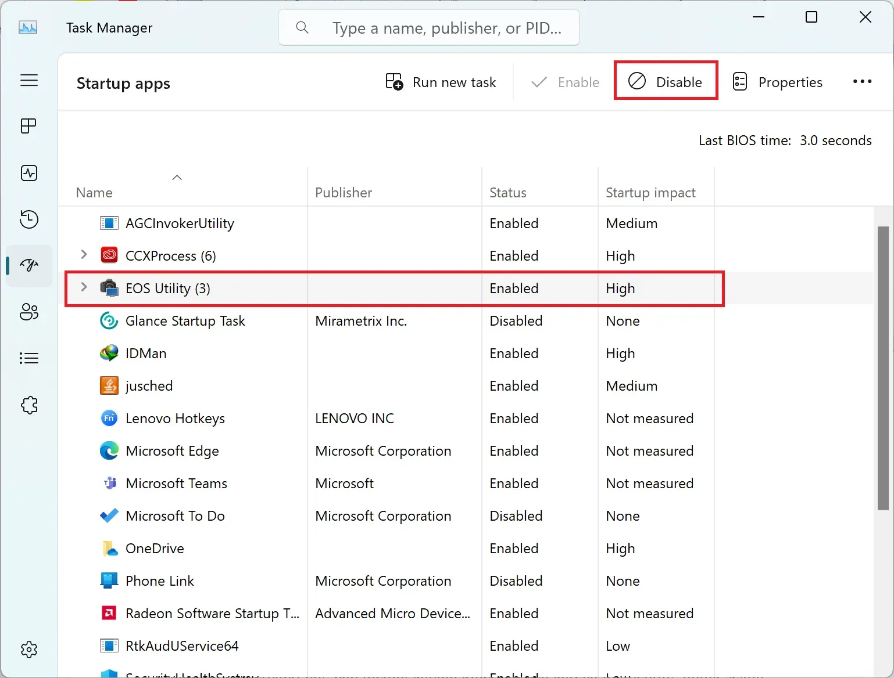Sort by the Name column header
The width and height of the screenshot is (894, 678).
coord(94,193)
